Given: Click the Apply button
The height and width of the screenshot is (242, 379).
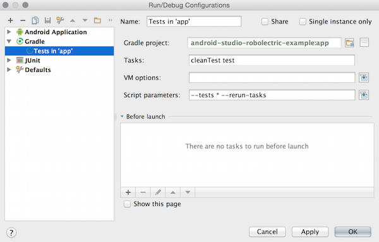Looking at the screenshot, I should coord(310,232).
